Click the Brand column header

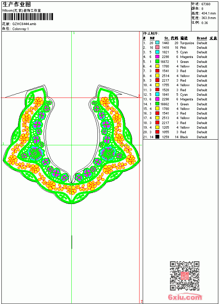(x=202, y=38)
